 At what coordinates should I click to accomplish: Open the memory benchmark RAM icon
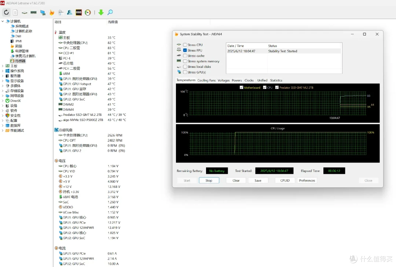34,12
